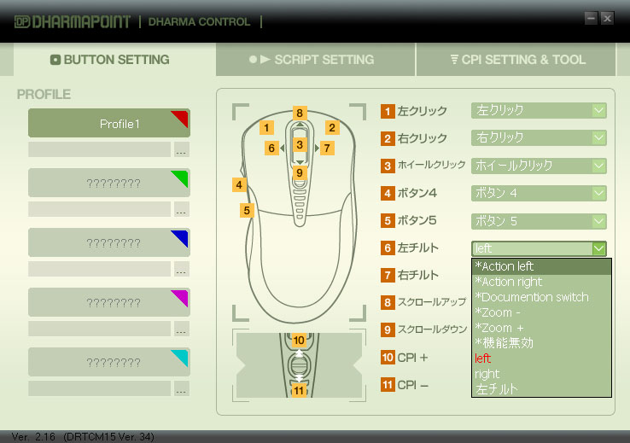Click orange number 1 badge beside 左クリック
630x443 pixels.
[388, 111]
